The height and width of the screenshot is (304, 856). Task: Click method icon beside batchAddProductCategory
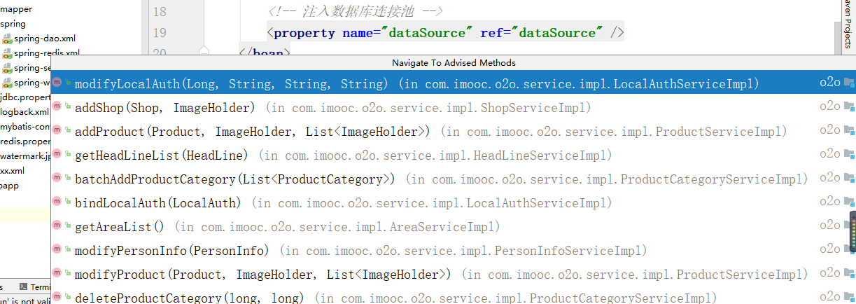pos(57,179)
